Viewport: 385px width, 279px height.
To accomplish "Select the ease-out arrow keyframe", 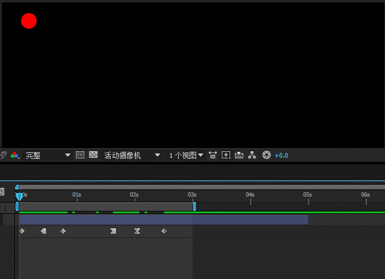I will pos(44,231).
